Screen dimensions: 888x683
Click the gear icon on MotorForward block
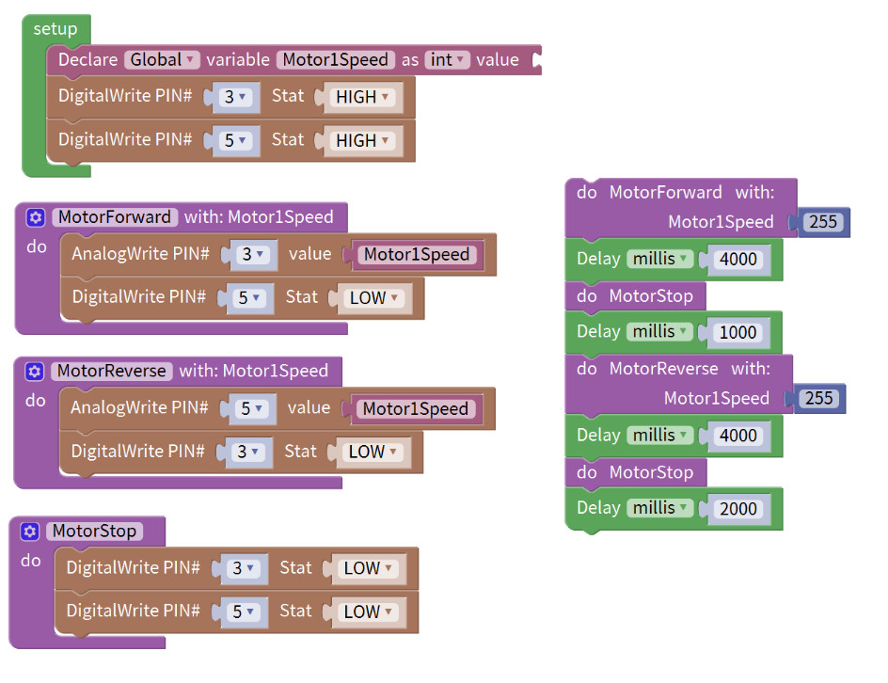point(36,217)
